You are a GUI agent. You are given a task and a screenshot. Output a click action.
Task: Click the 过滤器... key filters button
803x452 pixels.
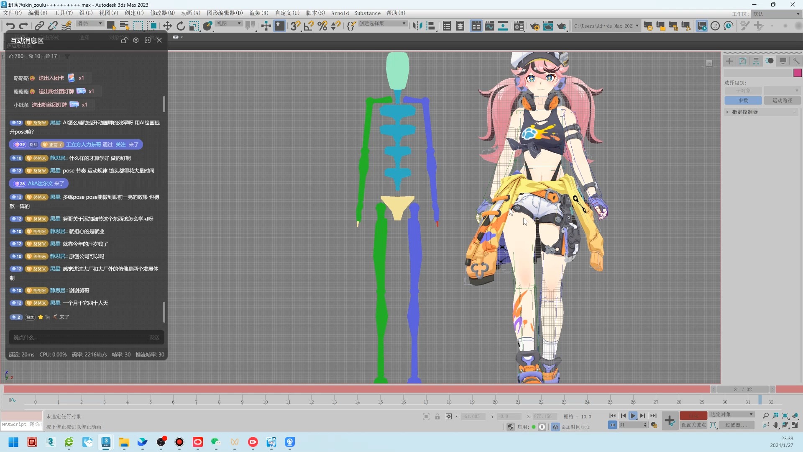(x=736, y=425)
